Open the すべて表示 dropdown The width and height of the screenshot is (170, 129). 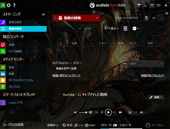coord(111,28)
